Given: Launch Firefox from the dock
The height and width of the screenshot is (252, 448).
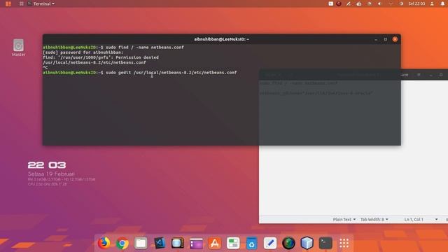Looking at the screenshot, I should (x=104, y=243).
